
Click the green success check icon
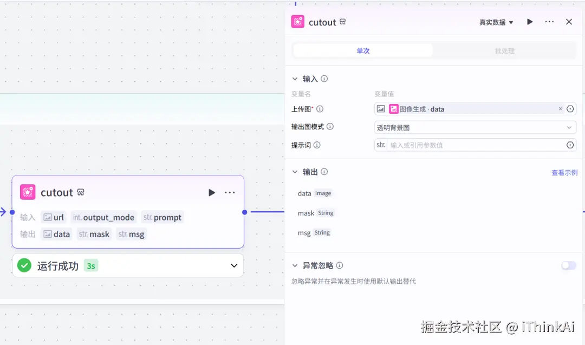[x=24, y=265]
